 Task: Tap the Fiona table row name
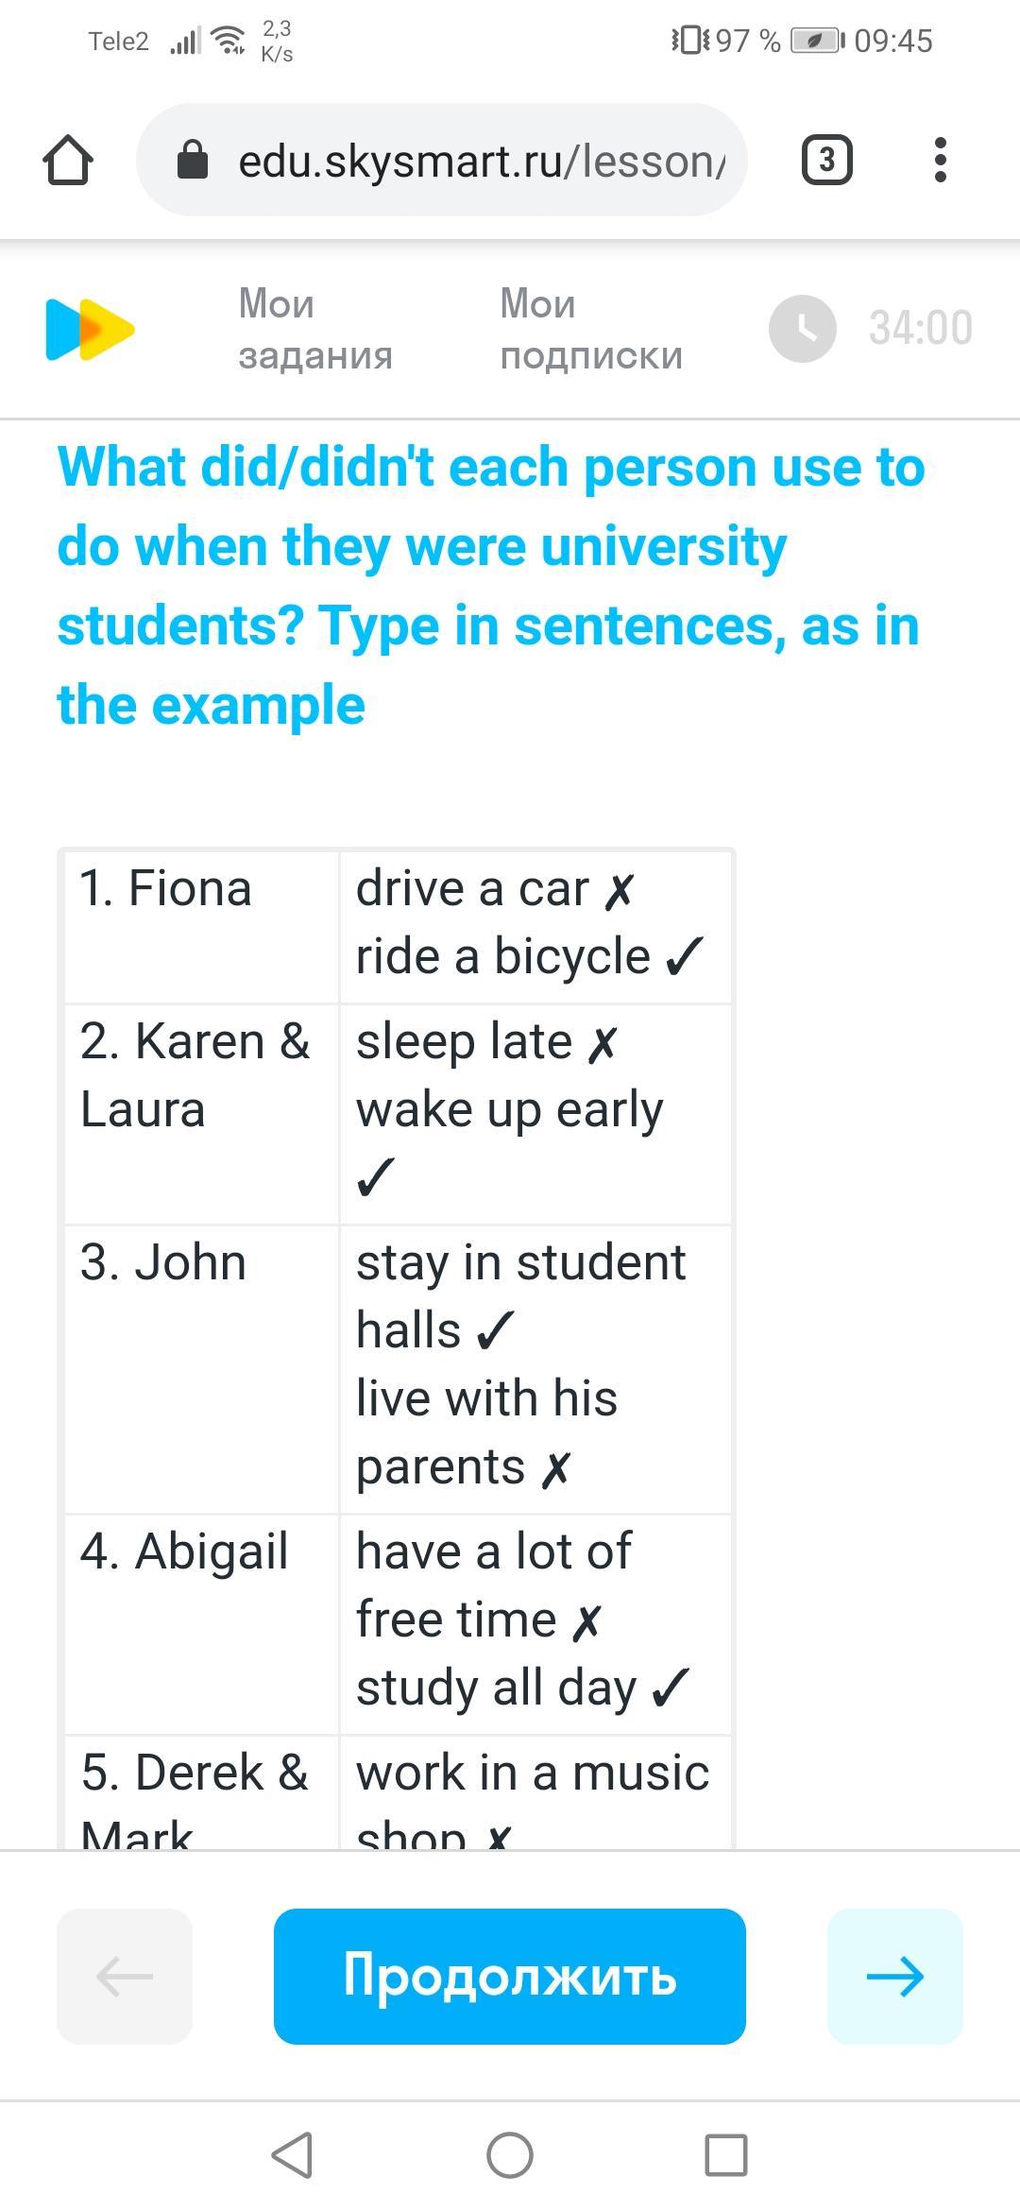click(166, 889)
